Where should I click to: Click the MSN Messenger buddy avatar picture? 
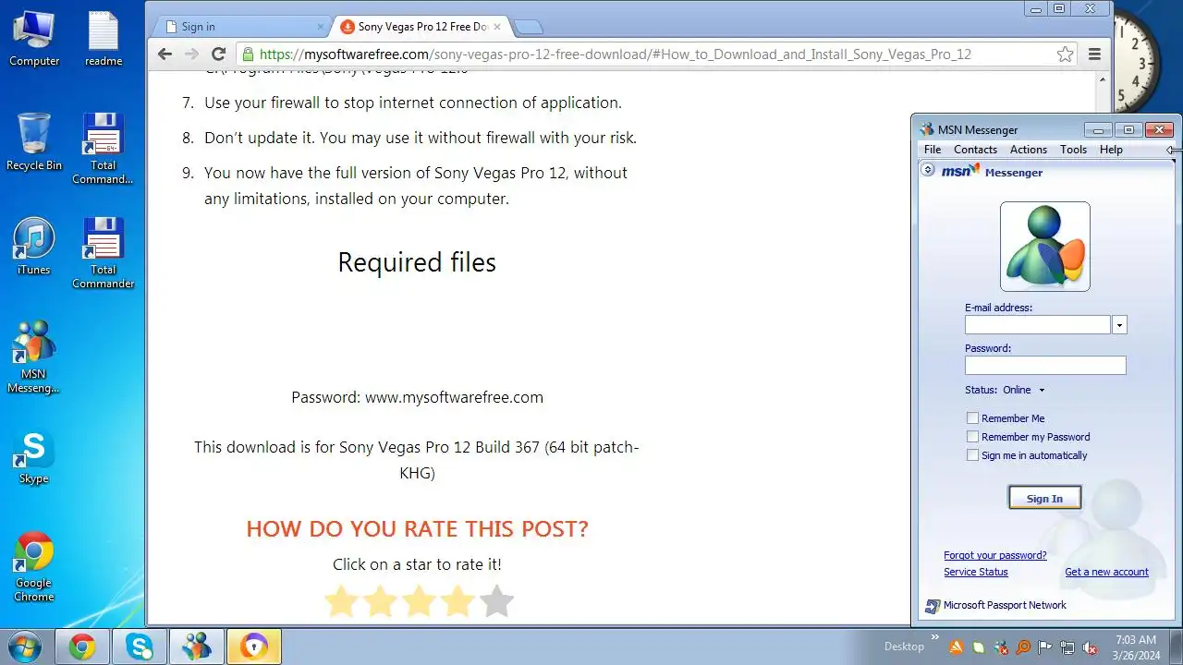pos(1045,247)
